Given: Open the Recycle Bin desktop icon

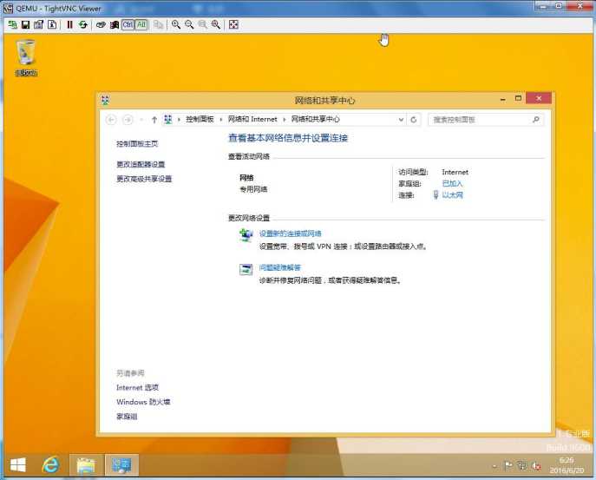Looking at the screenshot, I should point(26,58).
